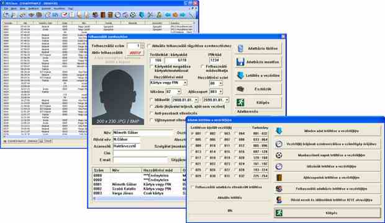Click Kilépés button in download dialog

(327, 212)
